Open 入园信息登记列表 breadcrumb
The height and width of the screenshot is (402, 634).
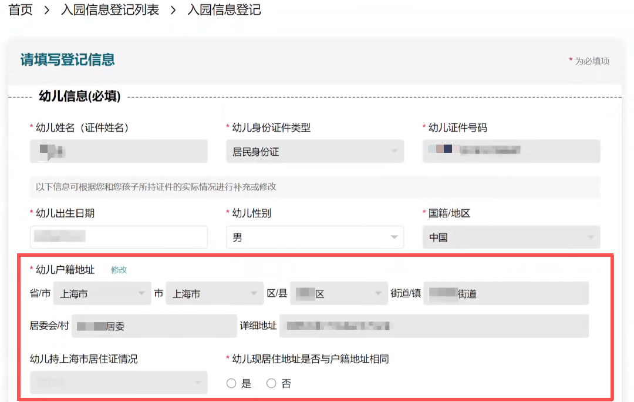click(x=110, y=10)
